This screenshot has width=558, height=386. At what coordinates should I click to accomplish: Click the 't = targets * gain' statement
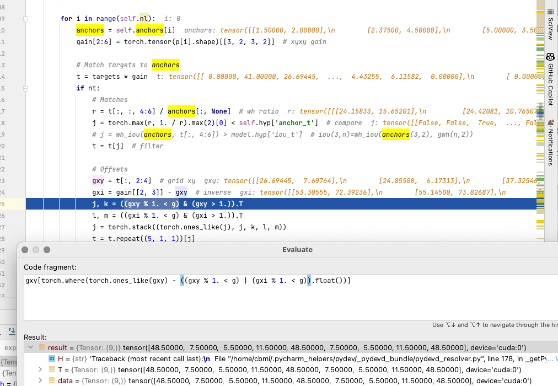point(112,77)
